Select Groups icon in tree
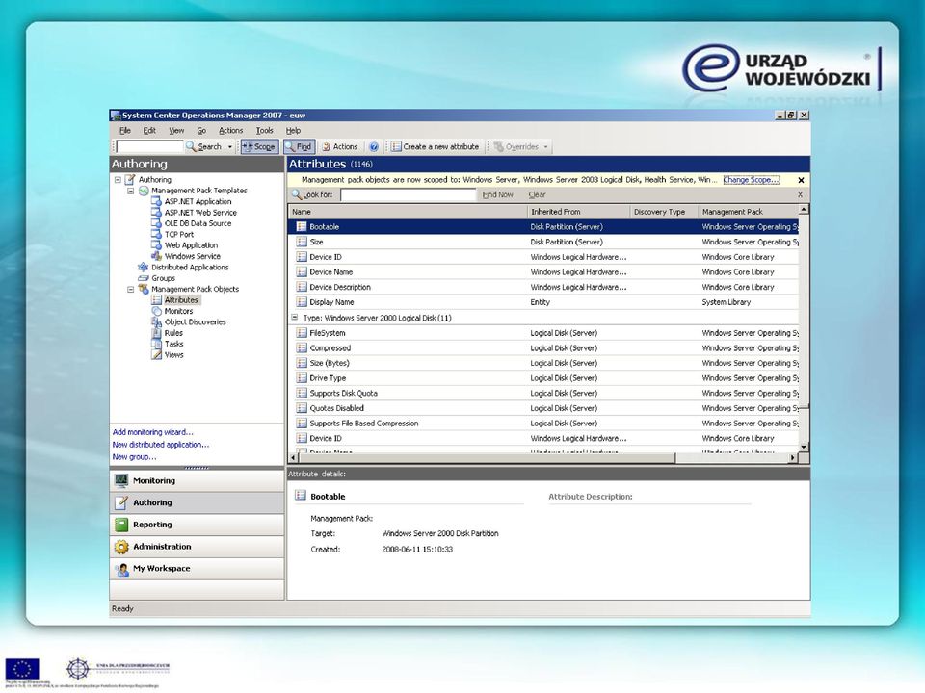This screenshot has height=693, width=925. (x=143, y=278)
